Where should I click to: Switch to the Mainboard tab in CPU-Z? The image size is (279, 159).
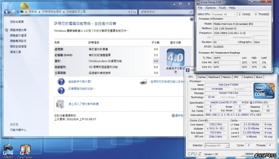pos(214,77)
